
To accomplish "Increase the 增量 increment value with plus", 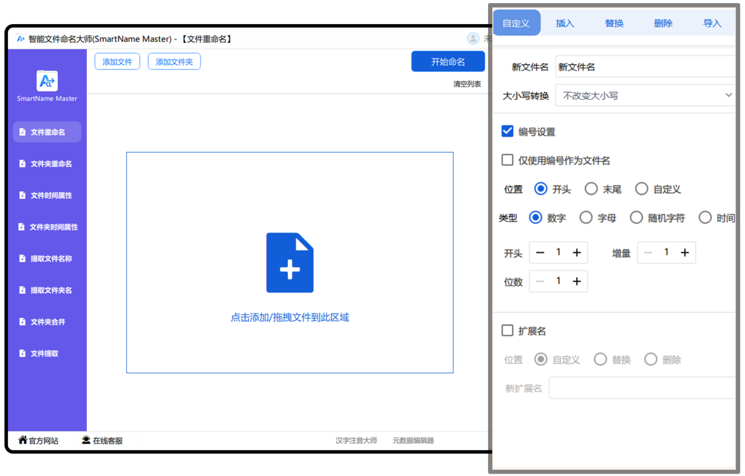I will 685,253.
